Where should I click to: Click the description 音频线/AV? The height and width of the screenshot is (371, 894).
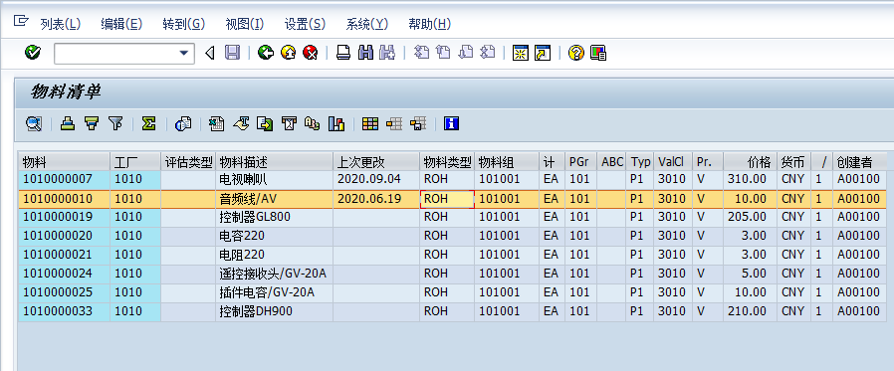(248, 198)
